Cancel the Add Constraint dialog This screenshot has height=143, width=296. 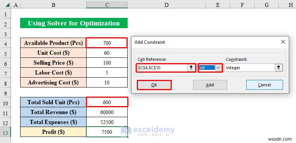coord(264,85)
